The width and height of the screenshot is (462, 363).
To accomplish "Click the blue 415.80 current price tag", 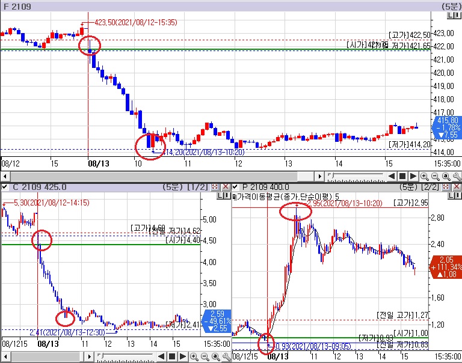I will coord(447,127).
